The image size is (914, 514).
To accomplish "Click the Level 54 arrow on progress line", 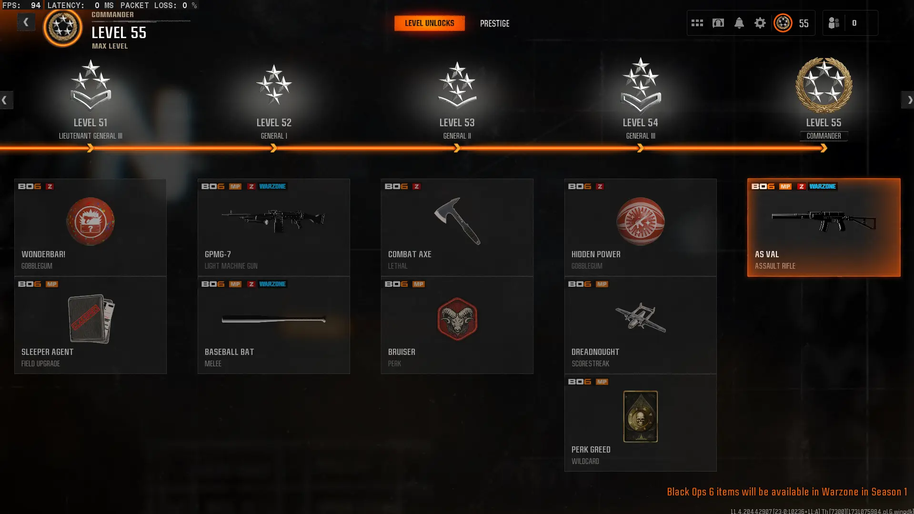I will (640, 149).
